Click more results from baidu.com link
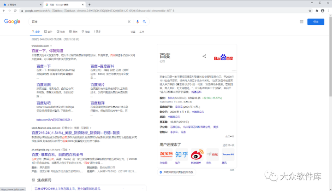The height and width of the screenshot is (191, 332). pos(54,120)
